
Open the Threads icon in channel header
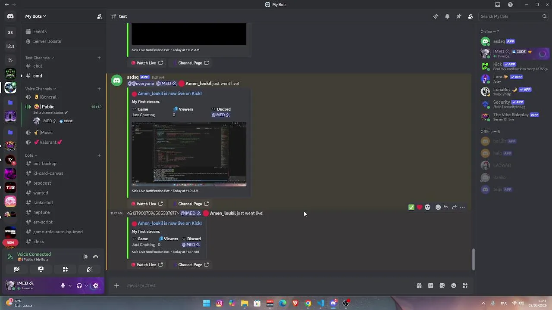click(436, 16)
